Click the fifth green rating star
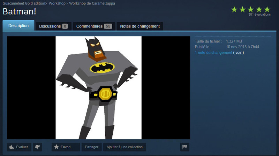 [x=267, y=9]
